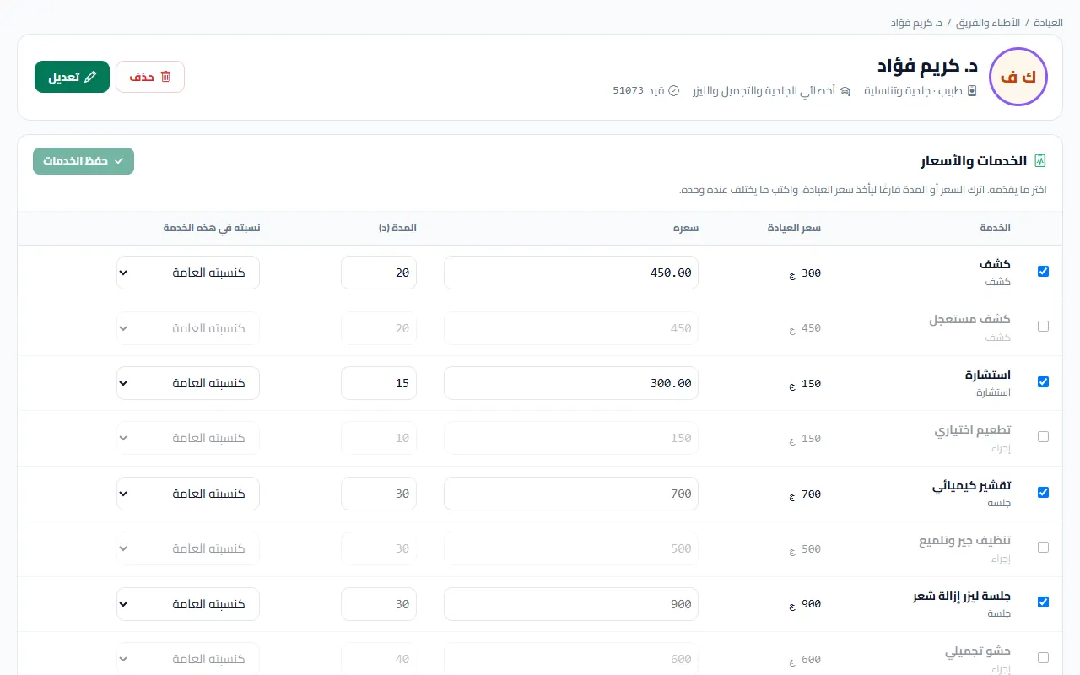Open the commission dropdown in the كشف row

[188, 273]
